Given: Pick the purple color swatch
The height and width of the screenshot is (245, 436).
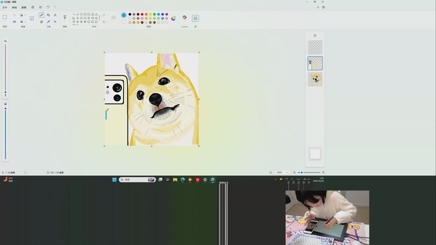Looking at the screenshot, I should [x=167, y=14].
